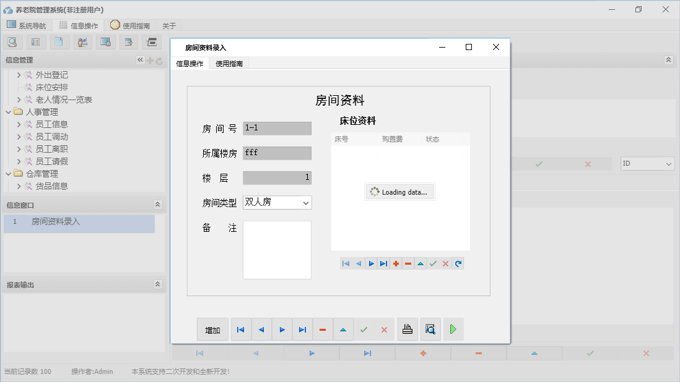Refresh the bed data with the circular arrow icon
Viewport: 680px width, 382px height.
(458, 263)
